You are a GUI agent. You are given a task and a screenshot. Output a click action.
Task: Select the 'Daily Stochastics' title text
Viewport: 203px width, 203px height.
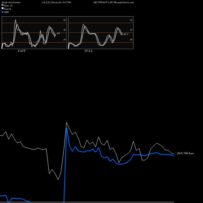click(11, 2)
